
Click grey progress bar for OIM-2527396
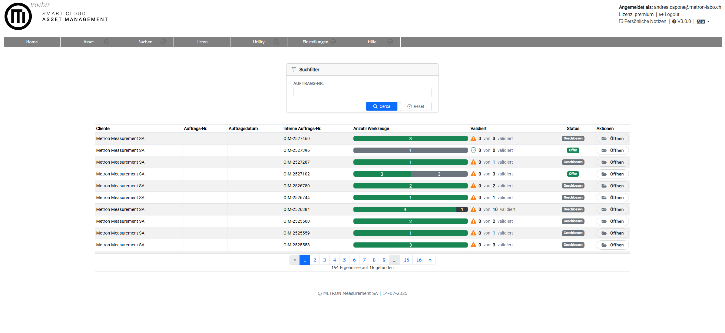[410, 150]
